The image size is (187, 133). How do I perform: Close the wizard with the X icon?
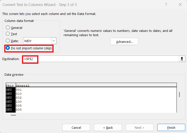(x=180, y=4)
